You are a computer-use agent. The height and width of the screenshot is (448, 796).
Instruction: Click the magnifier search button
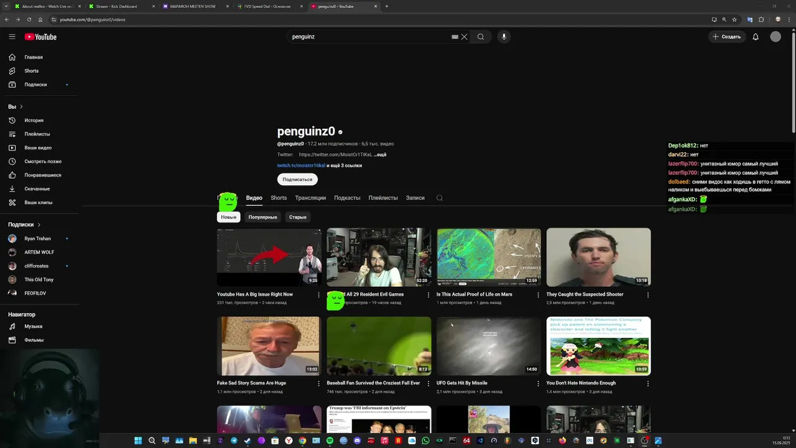click(x=481, y=37)
